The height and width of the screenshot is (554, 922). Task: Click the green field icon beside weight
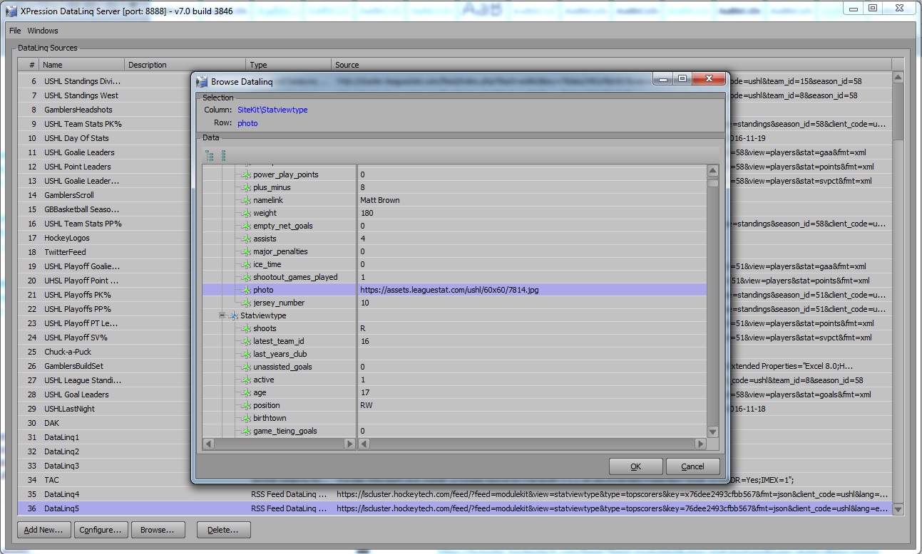pyautogui.click(x=247, y=213)
